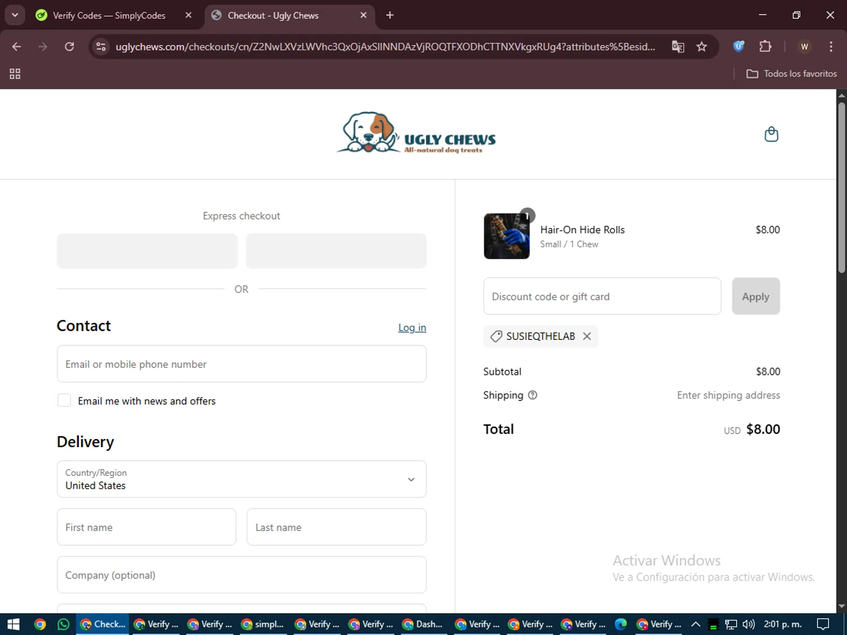The width and height of the screenshot is (847, 635).
Task: Click the Total price USD $8.00
Action: [x=752, y=430]
